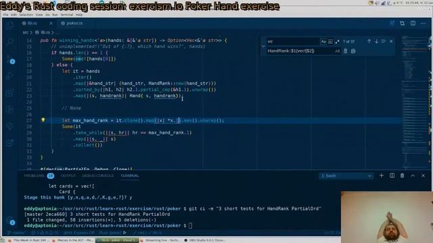Close the lib.rs editor tab

51,24
